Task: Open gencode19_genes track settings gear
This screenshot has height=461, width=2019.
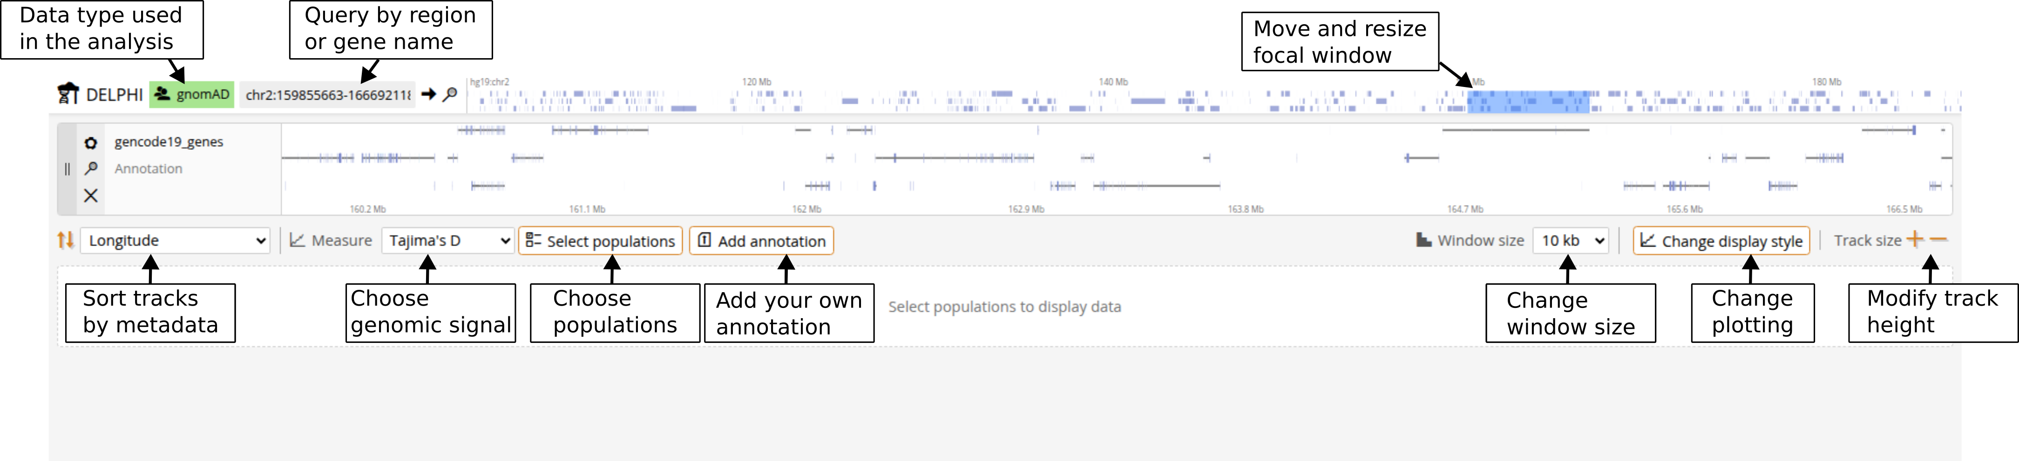Action: coord(91,142)
